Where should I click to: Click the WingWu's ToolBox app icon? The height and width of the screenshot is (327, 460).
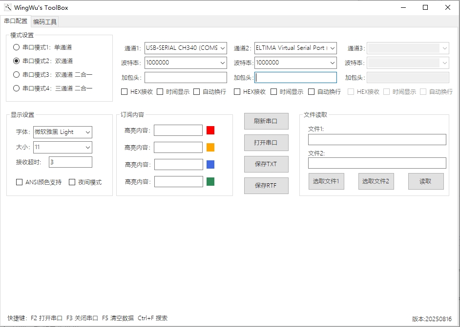coord(7,7)
